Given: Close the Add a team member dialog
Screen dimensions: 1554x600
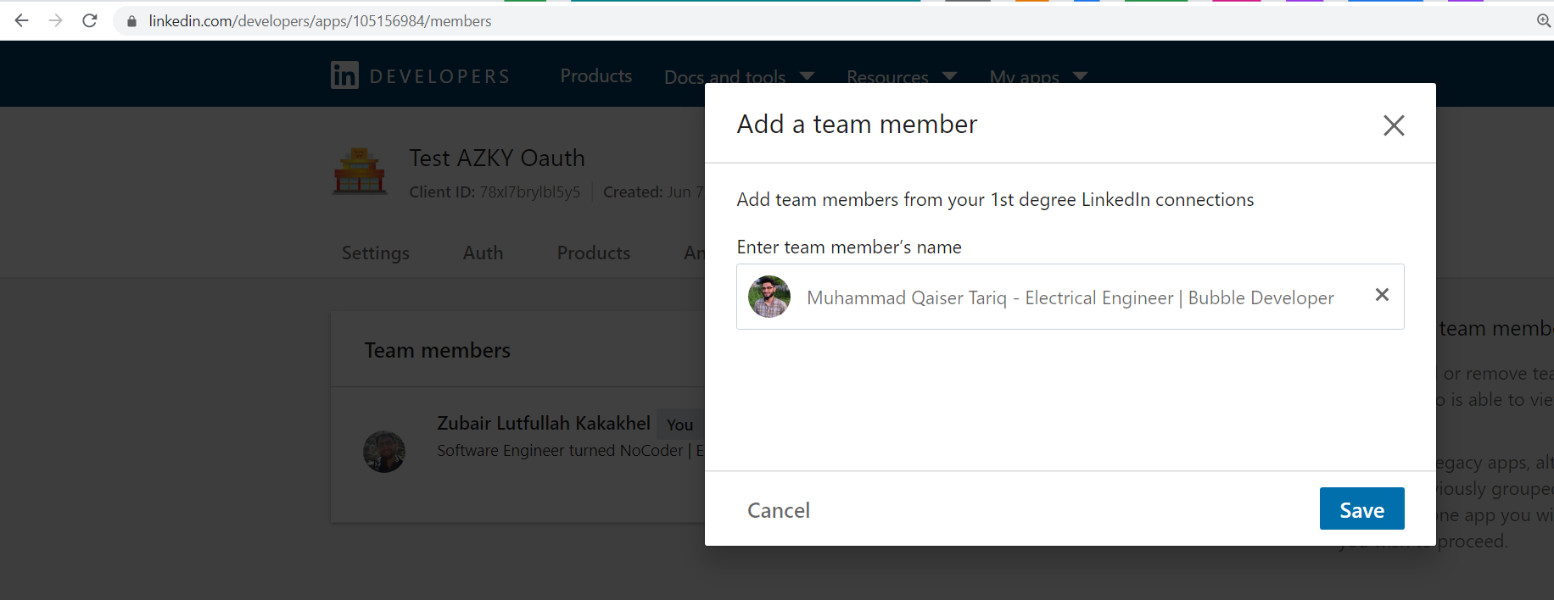Looking at the screenshot, I should pyautogui.click(x=1394, y=125).
